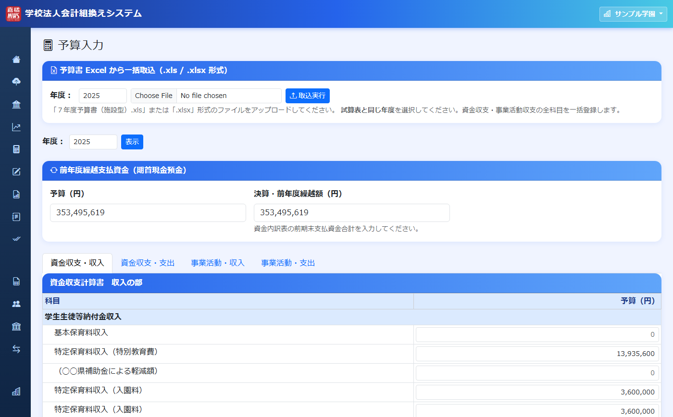Click the 資金内訳表の前期末支払資金合計 hint text
The height and width of the screenshot is (417, 673).
pyautogui.click(x=336, y=229)
